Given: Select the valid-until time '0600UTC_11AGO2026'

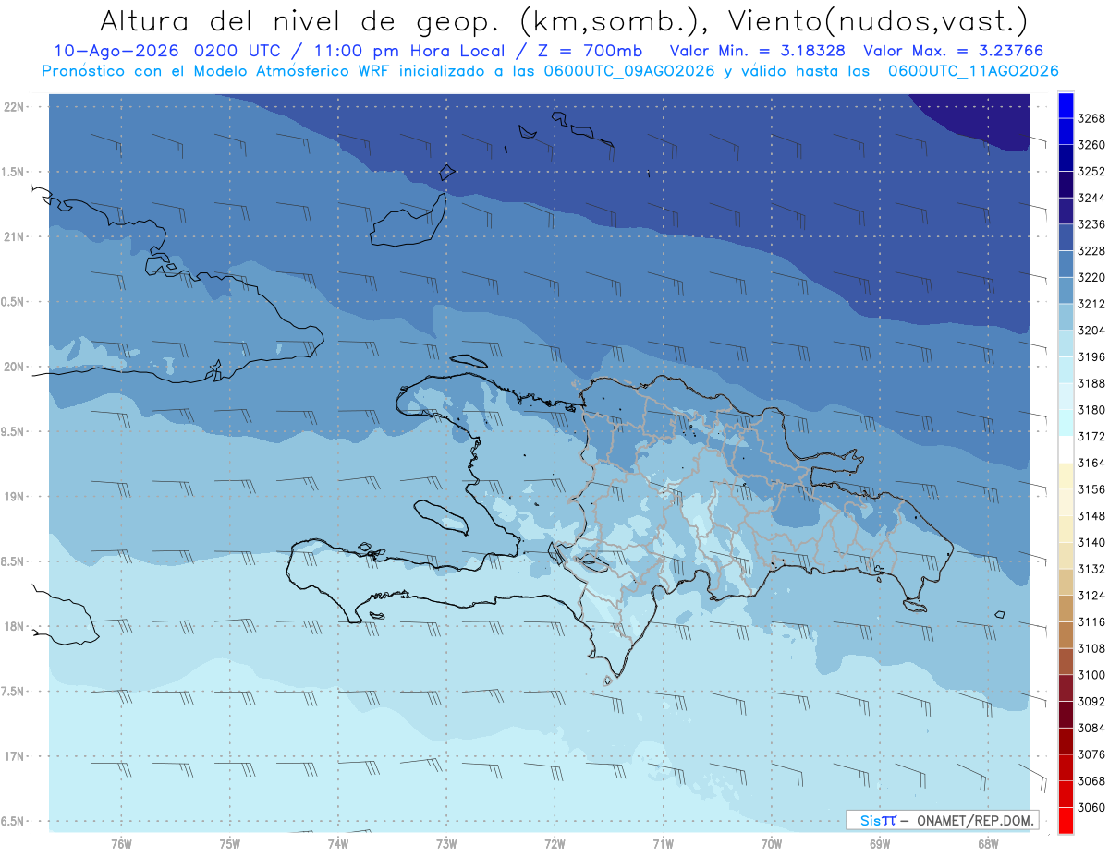Looking at the screenshot, I should click(x=973, y=71).
